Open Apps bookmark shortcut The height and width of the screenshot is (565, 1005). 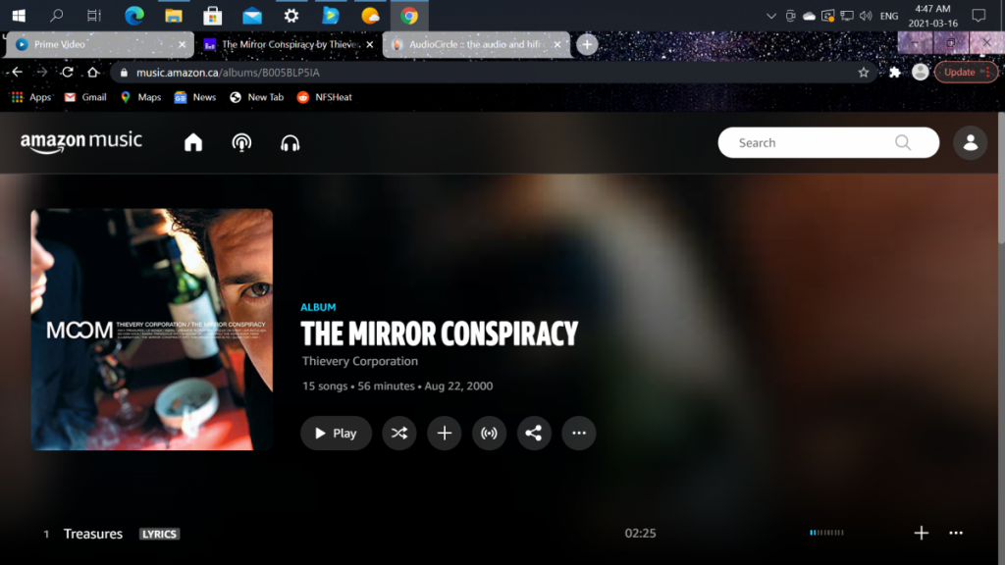(30, 97)
